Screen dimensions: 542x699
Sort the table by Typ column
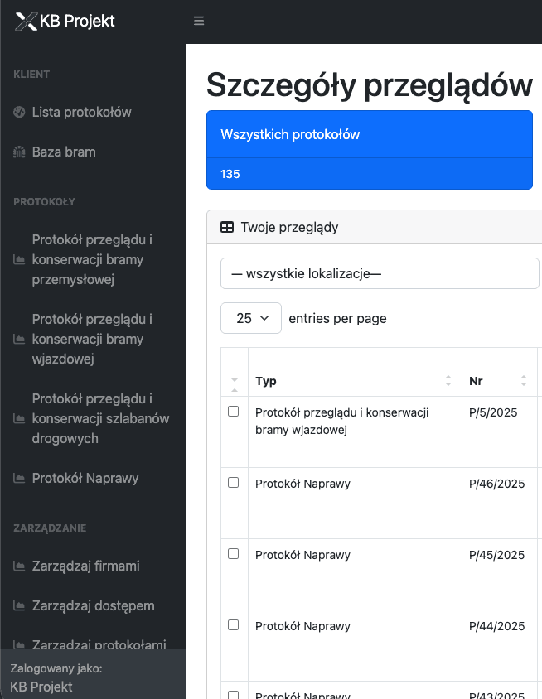tap(355, 381)
